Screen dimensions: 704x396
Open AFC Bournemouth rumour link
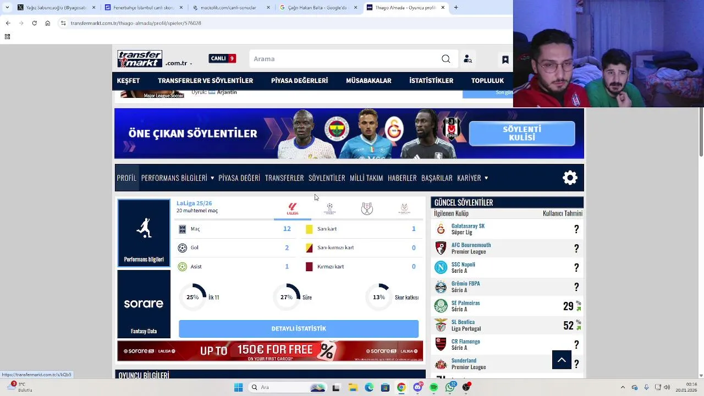(471, 245)
